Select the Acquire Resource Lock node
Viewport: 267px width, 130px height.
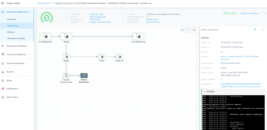[x=66, y=76]
